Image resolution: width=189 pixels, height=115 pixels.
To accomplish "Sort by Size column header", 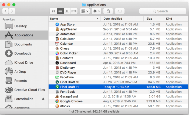I will 149,19.
